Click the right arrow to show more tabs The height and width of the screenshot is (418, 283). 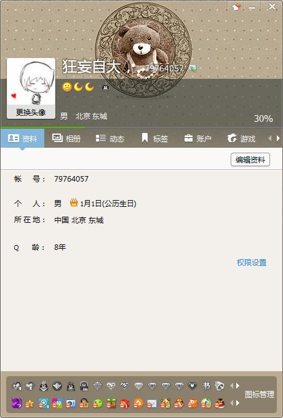click(x=278, y=139)
